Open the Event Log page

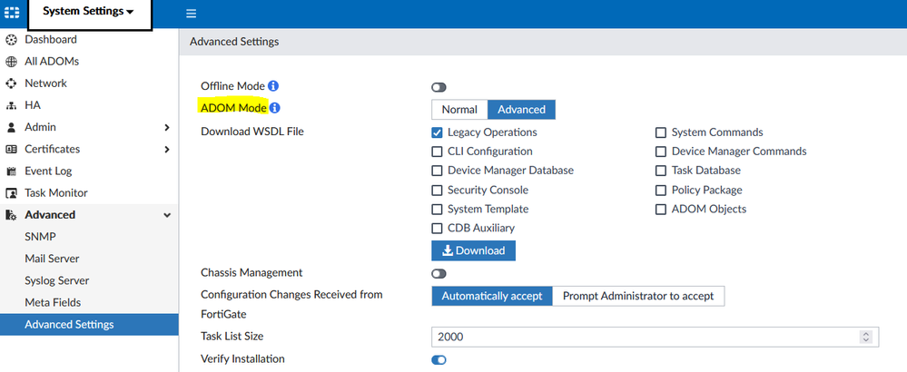point(48,171)
